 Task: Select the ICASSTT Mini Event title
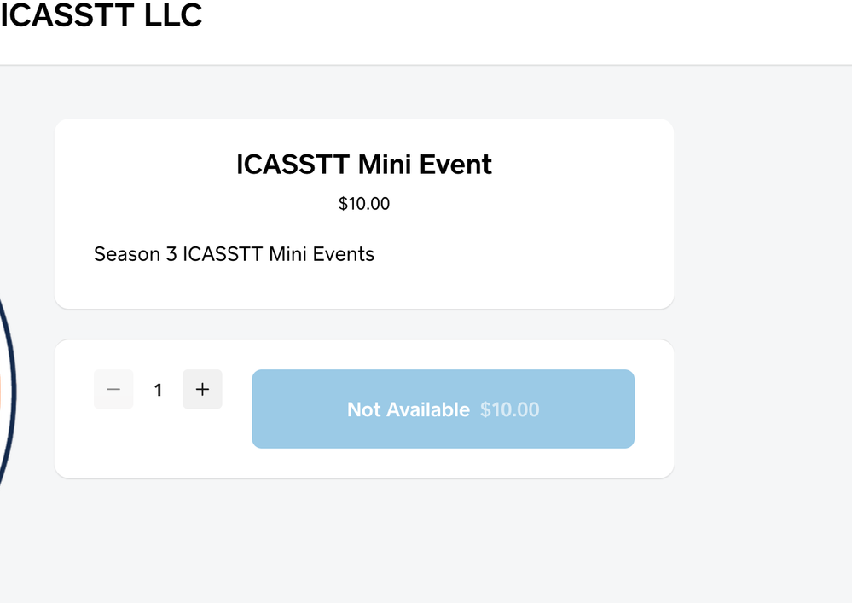pyautogui.click(x=363, y=164)
